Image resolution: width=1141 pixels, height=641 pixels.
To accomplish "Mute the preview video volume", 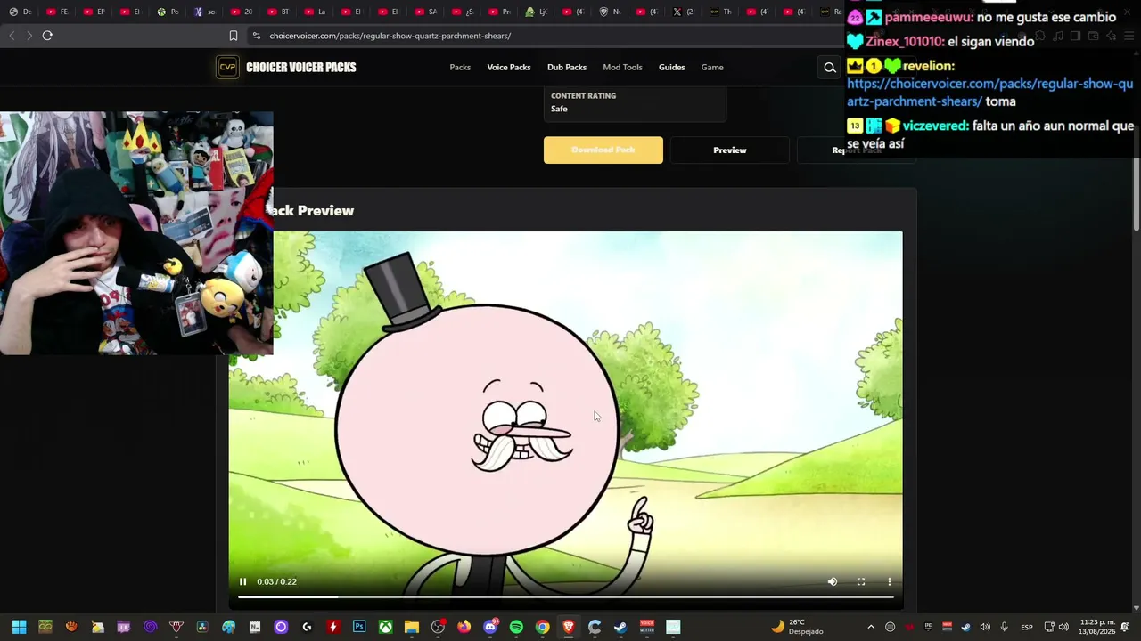I will (x=833, y=581).
